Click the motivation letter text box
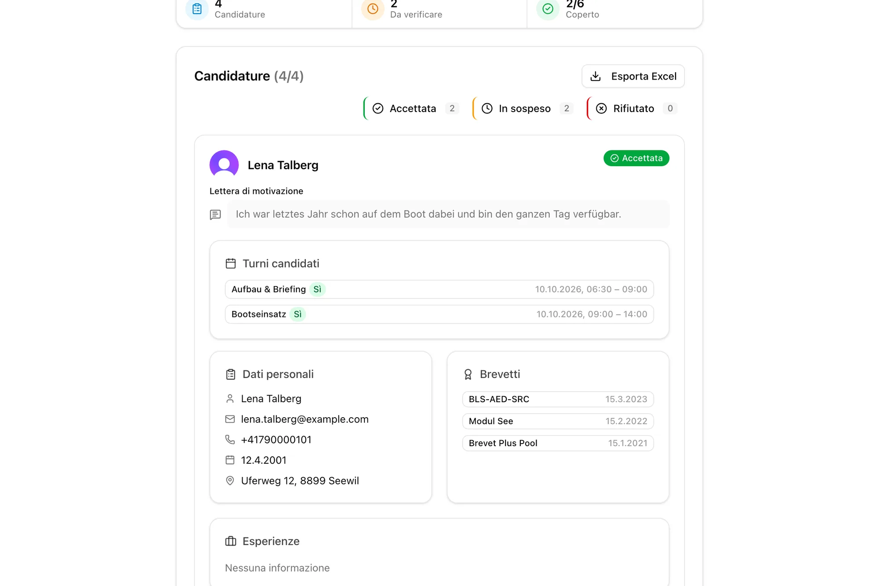The width and height of the screenshot is (879, 586). click(448, 214)
